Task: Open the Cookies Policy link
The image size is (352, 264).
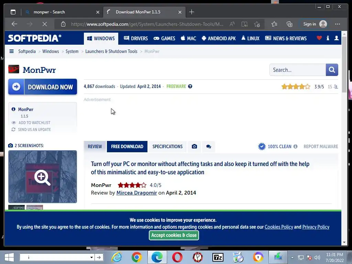Action: [279, 227]
